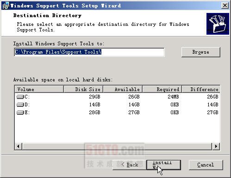Screen dimensions: 231x178
Task: Go back with the Back button
Action: (x=130, y=165)
